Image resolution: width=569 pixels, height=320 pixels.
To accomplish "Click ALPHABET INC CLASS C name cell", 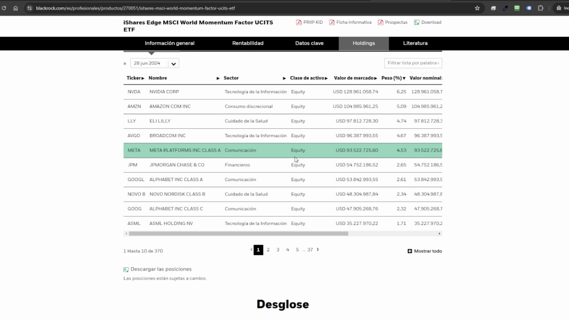I will [x=176, y=209].
